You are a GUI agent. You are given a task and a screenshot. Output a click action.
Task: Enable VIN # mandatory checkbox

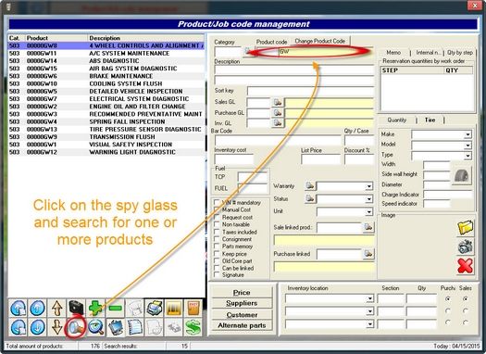217,202
